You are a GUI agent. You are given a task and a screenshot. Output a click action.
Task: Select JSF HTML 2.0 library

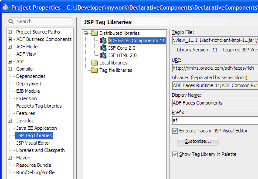coord(122,55)
